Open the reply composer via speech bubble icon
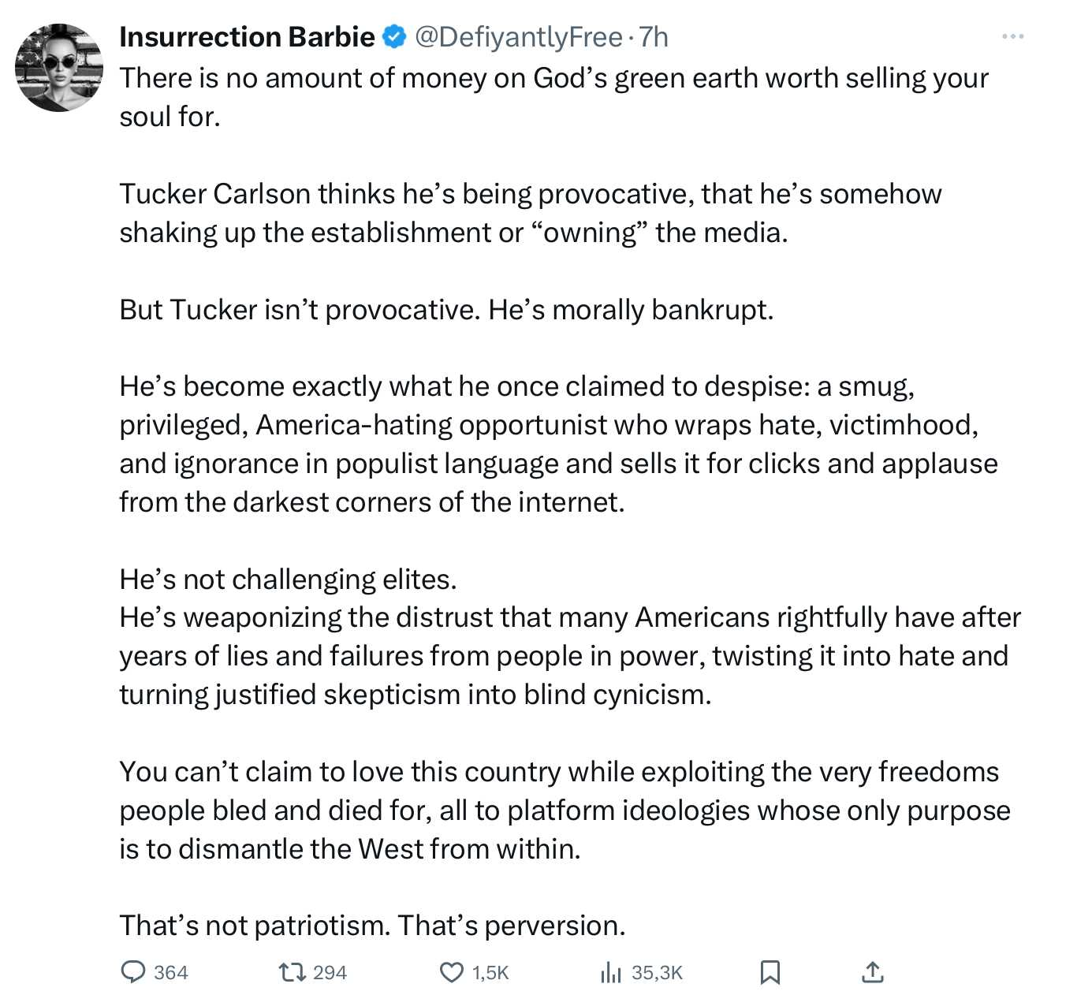Viewport: 1092px width, 995px height. click(132, 972)
